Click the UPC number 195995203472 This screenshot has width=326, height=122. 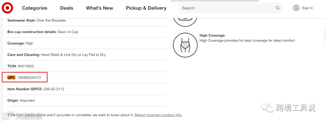point(29,78)
